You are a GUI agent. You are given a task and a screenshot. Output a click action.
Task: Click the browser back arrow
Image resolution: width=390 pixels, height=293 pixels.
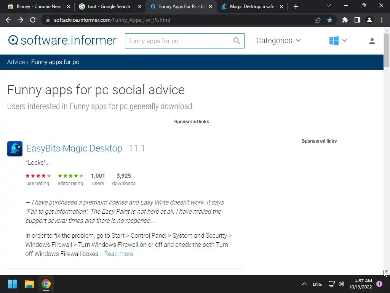[8, 20]
